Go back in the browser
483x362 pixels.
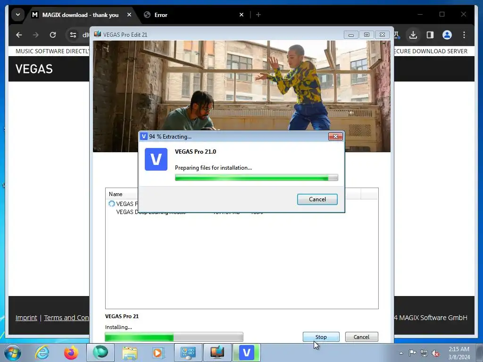[x=19, y=35]
